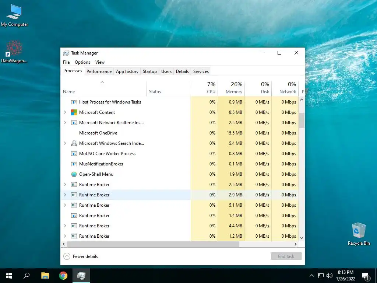Select the Open-Shell Menu process name

click(96, 174)
